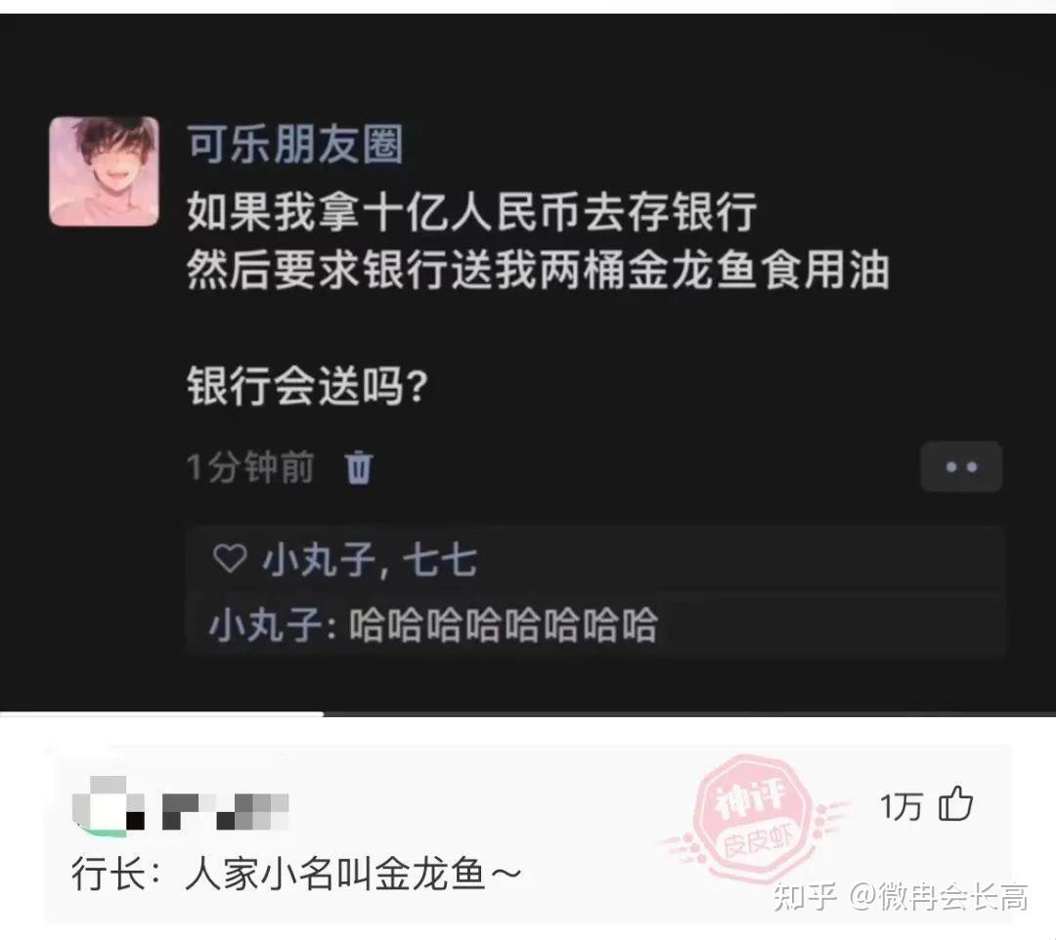Like the comment with thumbs-up icon
This screenshot has height=940, width=1056.
pos(956,804)
